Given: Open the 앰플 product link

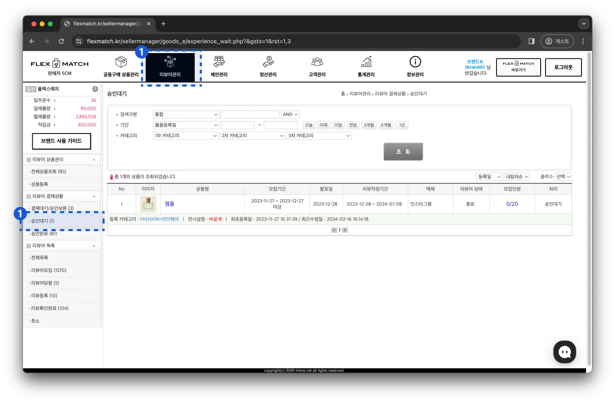Looking at the screenshot, I should (x=170, y=204).
